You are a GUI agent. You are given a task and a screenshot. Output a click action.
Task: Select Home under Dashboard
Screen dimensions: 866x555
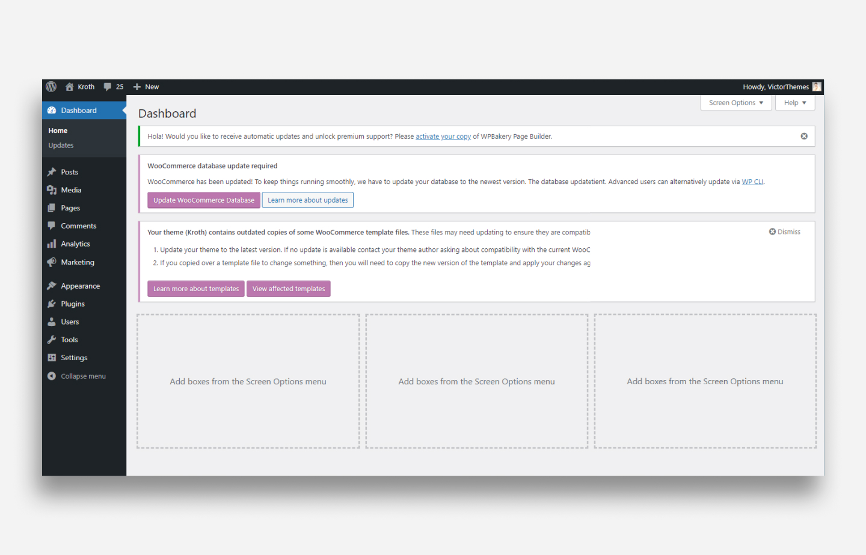tap(58, 130)
